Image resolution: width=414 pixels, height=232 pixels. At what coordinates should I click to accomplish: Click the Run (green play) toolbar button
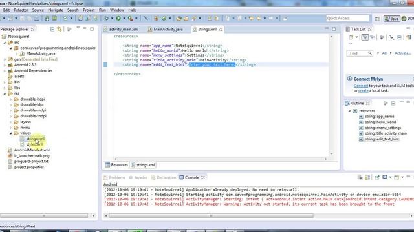click(118, 18)
